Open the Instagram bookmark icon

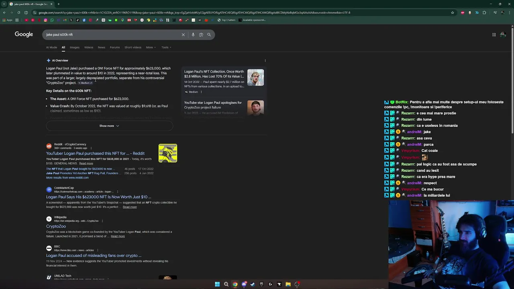tap(45, 20)
